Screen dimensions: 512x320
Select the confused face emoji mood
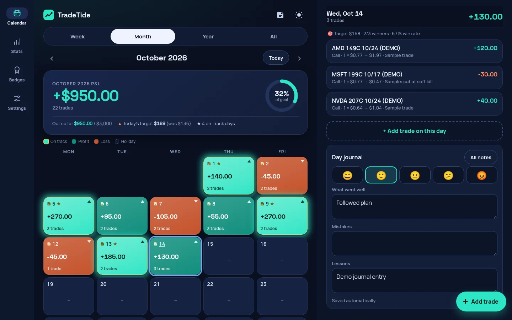[x=448, y=175]
